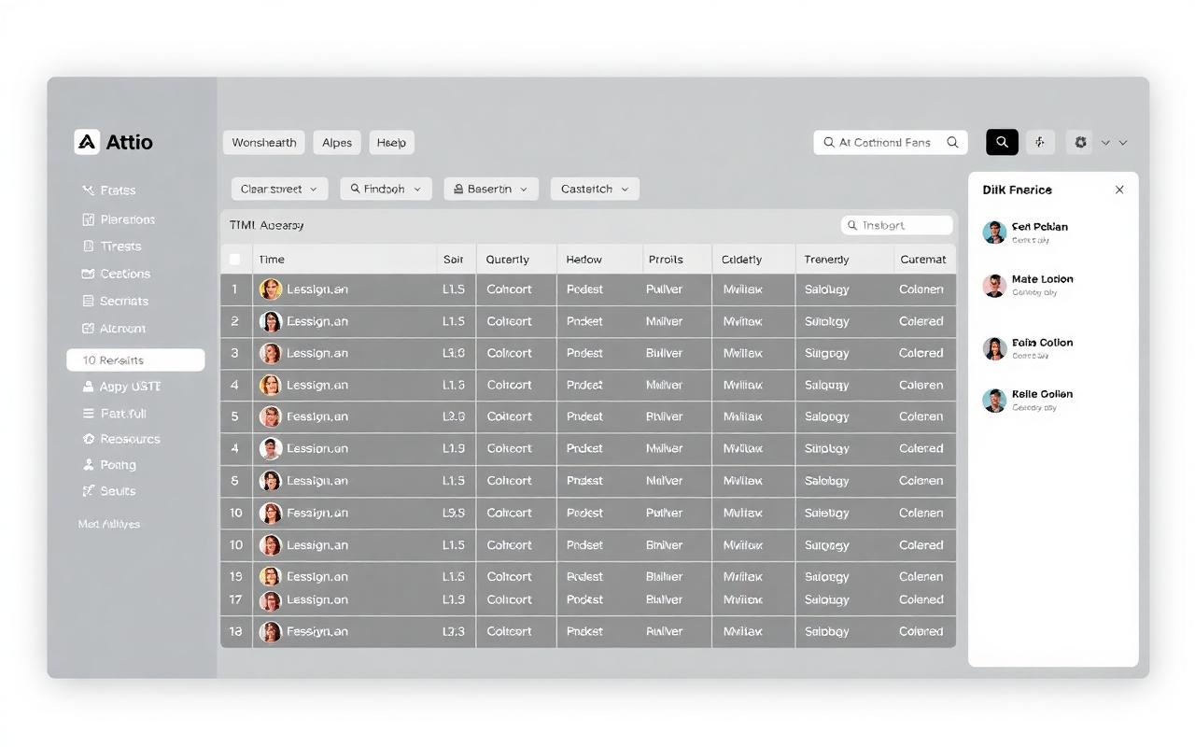Click the black search button
This screenshot has height=747, width=1195.
pos(1002,142)
